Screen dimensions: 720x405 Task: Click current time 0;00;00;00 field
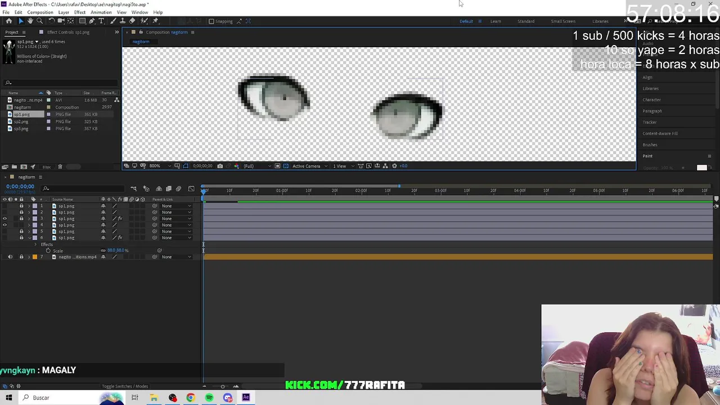pos(20,186)
